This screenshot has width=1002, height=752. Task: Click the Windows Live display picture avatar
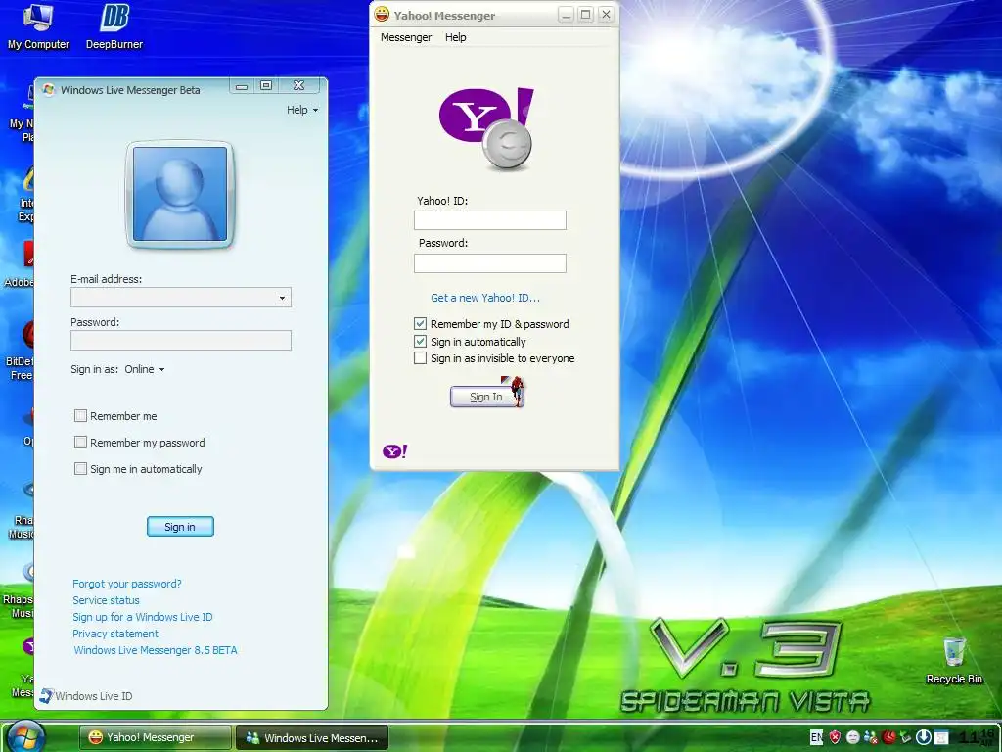tap(180, 195)
